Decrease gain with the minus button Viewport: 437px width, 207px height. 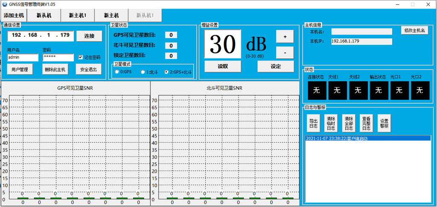(x=285, y=52)
